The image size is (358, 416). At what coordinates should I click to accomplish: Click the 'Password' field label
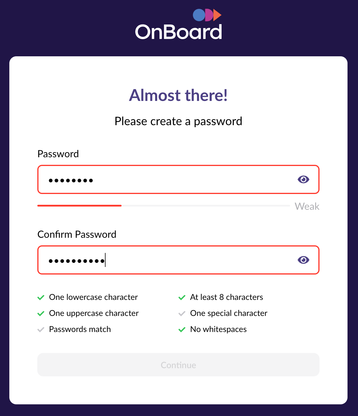[58, 154]
